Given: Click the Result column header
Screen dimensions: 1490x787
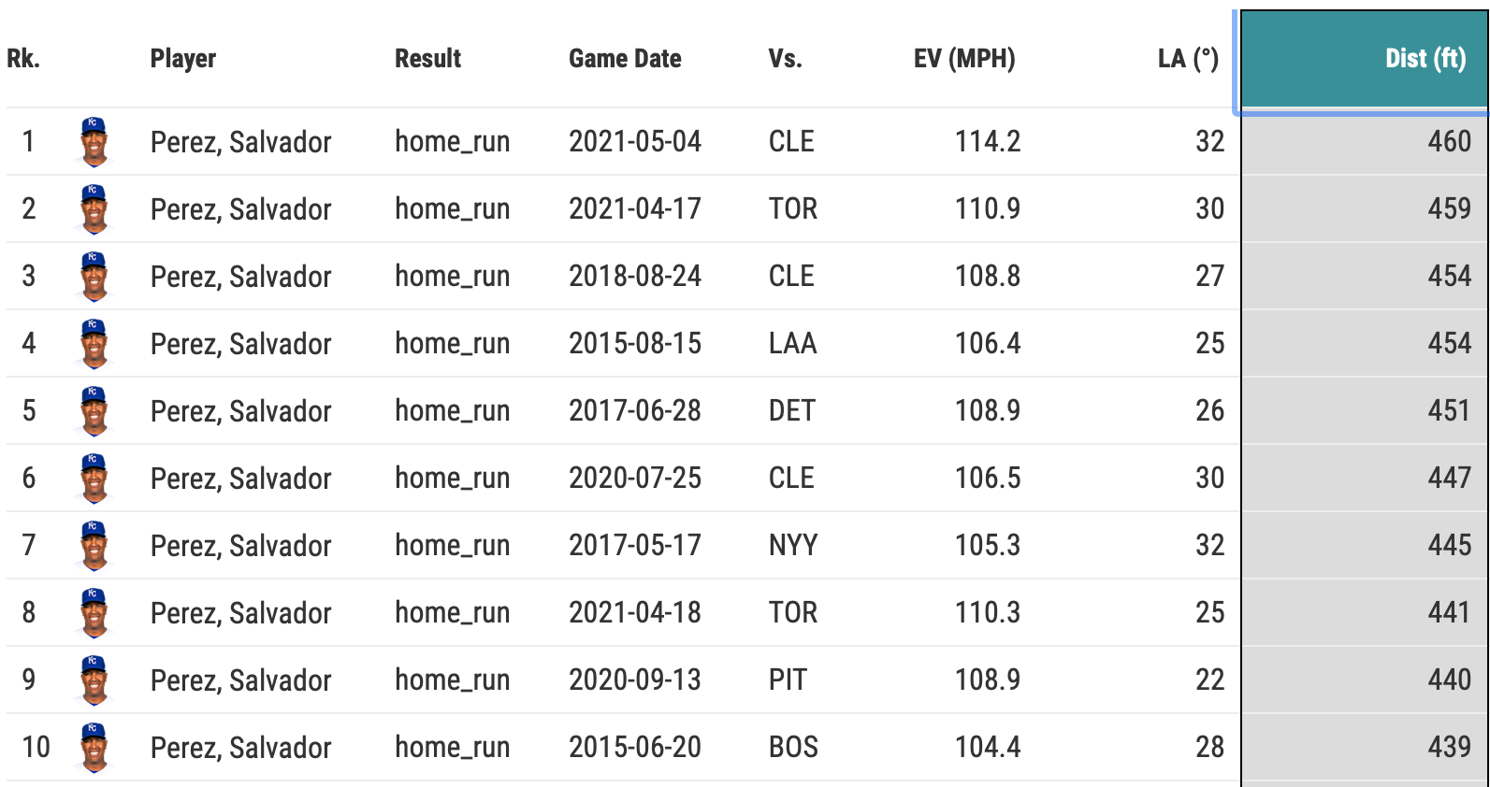Looking at the screenshot, I should 427,59.
